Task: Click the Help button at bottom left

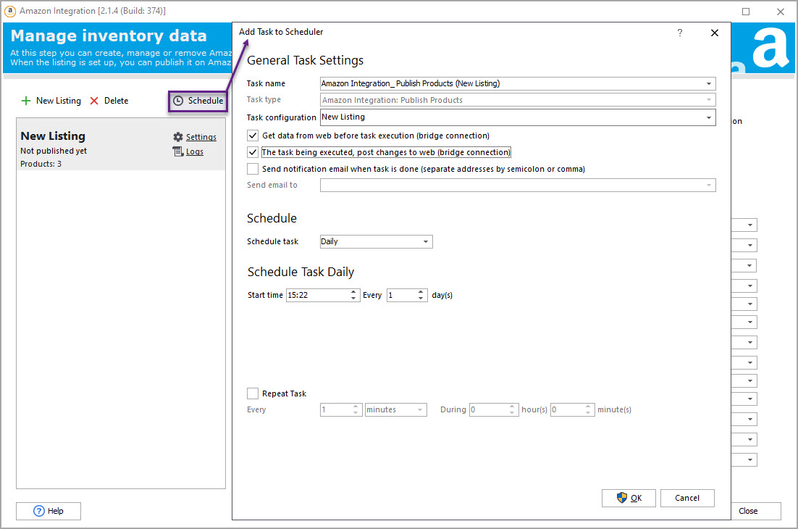Action: (49, 511)
